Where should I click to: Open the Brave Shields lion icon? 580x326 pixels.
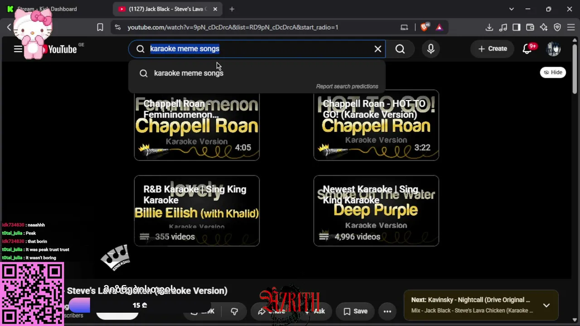tap(424, 27)
